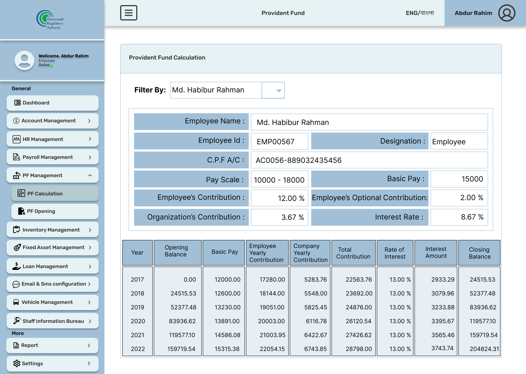Open Report menu label

click(x=30, y=345)
